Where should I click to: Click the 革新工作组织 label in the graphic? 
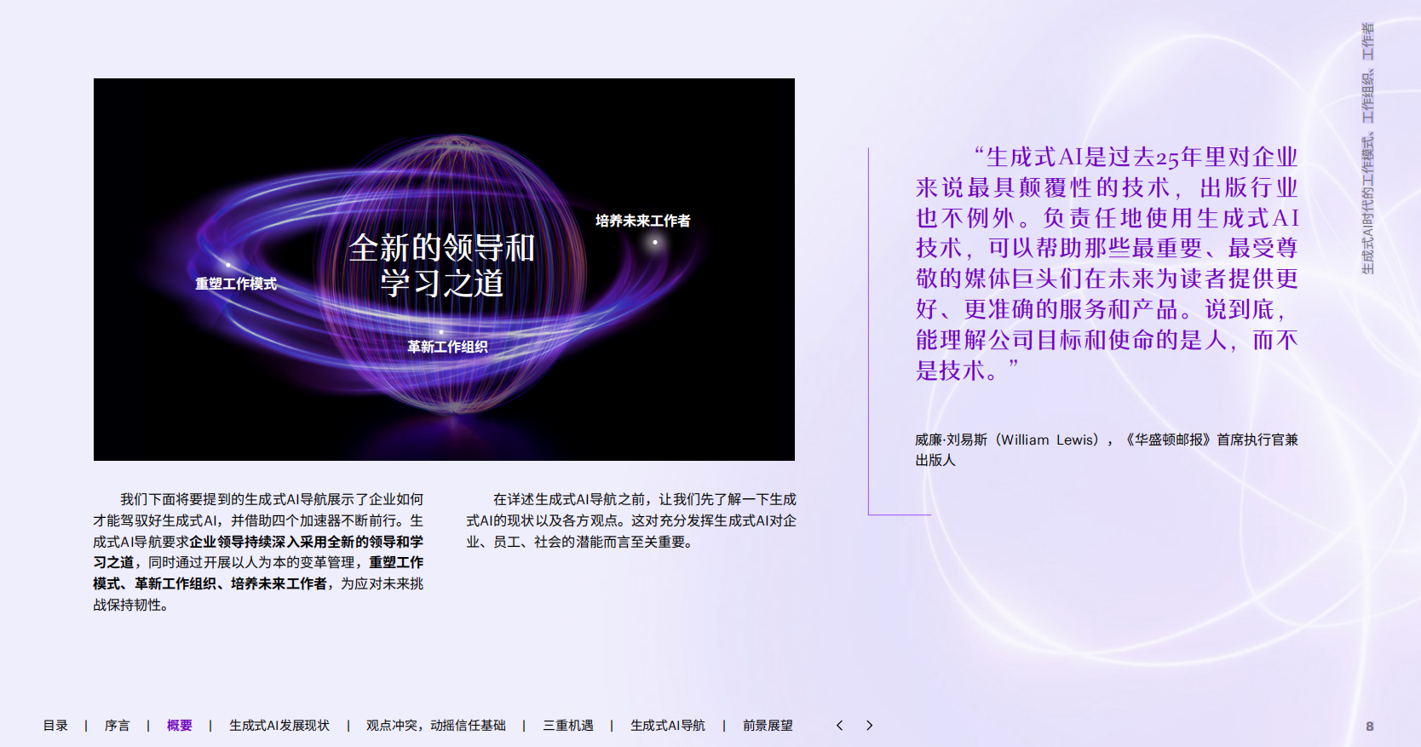coord(447,347)
